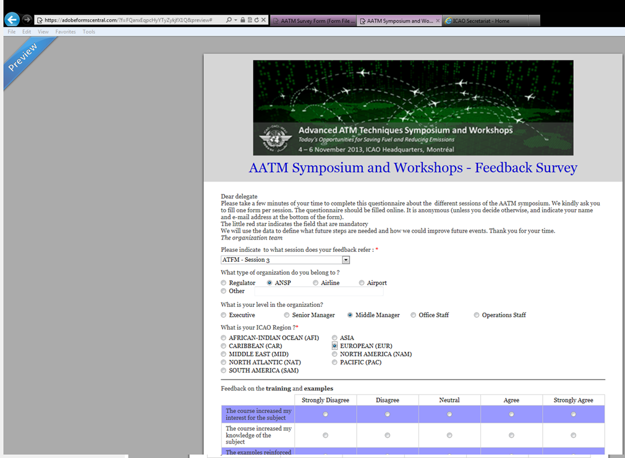Click the browser Back arrow button
This screenshot has width=625, height=458.
point(11,20)
